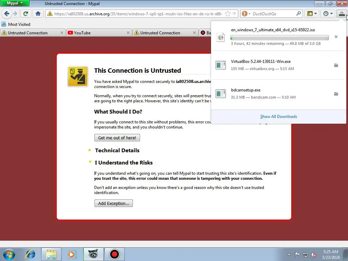Show hidden system tray icons

tap(289, 255)
